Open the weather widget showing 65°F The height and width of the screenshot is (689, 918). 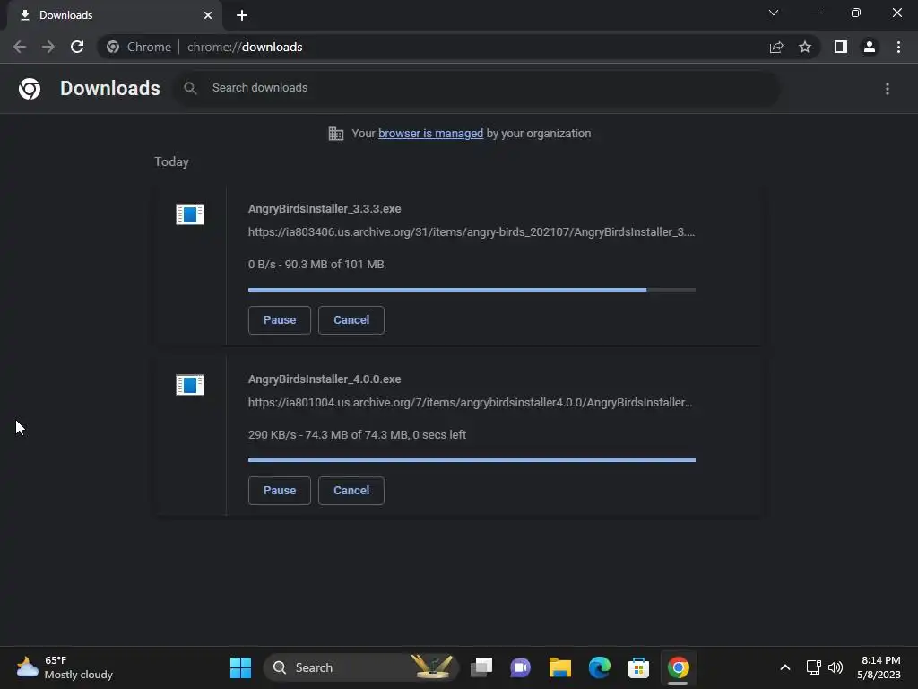click(x=65, y=667)
